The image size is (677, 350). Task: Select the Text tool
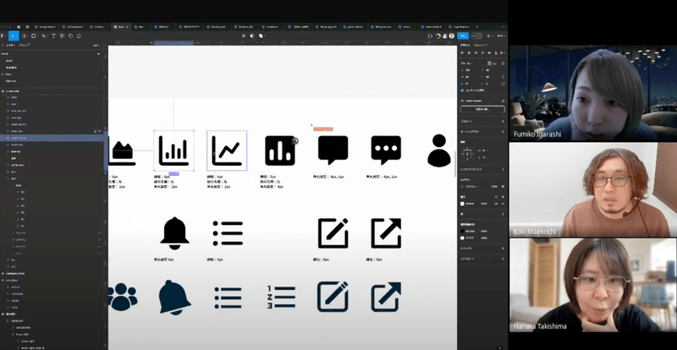tap(53, 36)
